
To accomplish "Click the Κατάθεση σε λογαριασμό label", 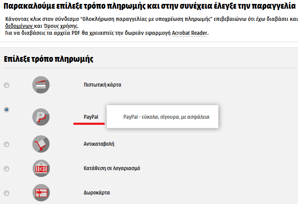I will click(x=112, y=168).
